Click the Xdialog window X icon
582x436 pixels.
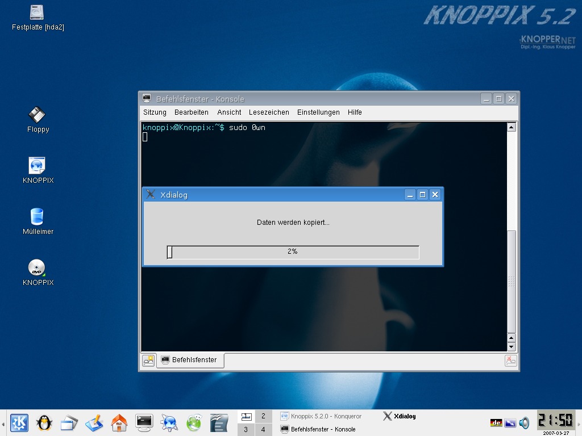(150, 194)
